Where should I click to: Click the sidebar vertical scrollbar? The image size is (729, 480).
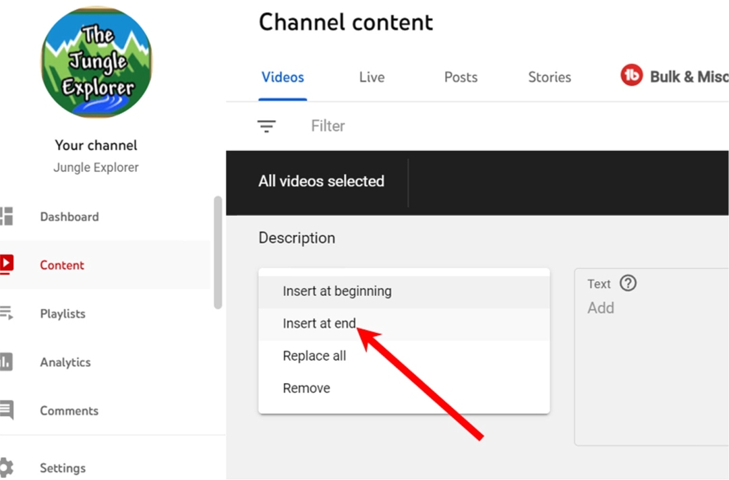pyautogui.click(x=218, y=252)
